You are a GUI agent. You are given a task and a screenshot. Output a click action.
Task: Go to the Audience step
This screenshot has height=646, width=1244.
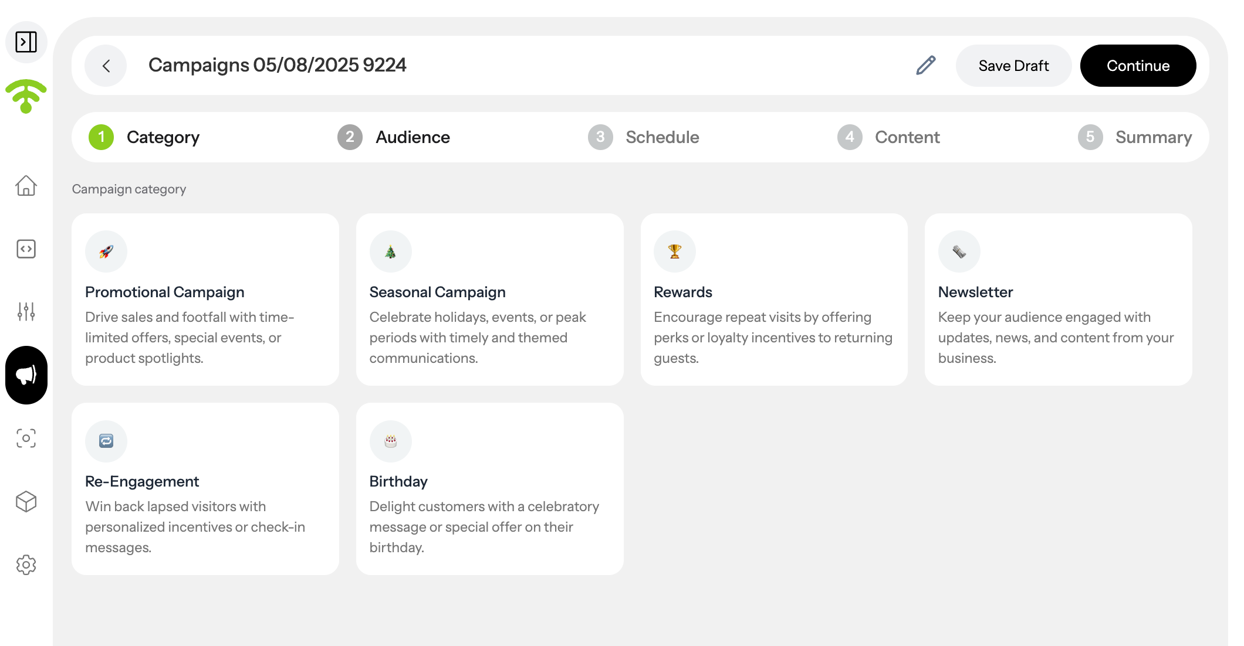[394, 137]
